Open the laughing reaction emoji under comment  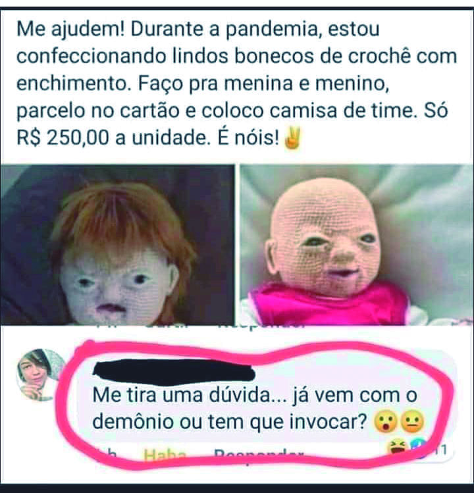tap(397, 446)
